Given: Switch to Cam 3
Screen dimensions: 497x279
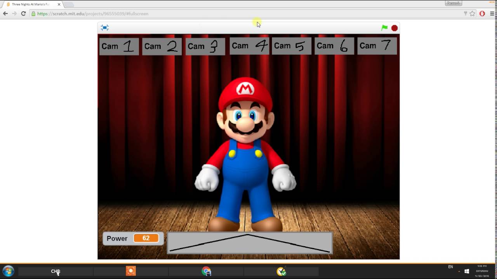Looking at the screenshot, I should (205, 46).
